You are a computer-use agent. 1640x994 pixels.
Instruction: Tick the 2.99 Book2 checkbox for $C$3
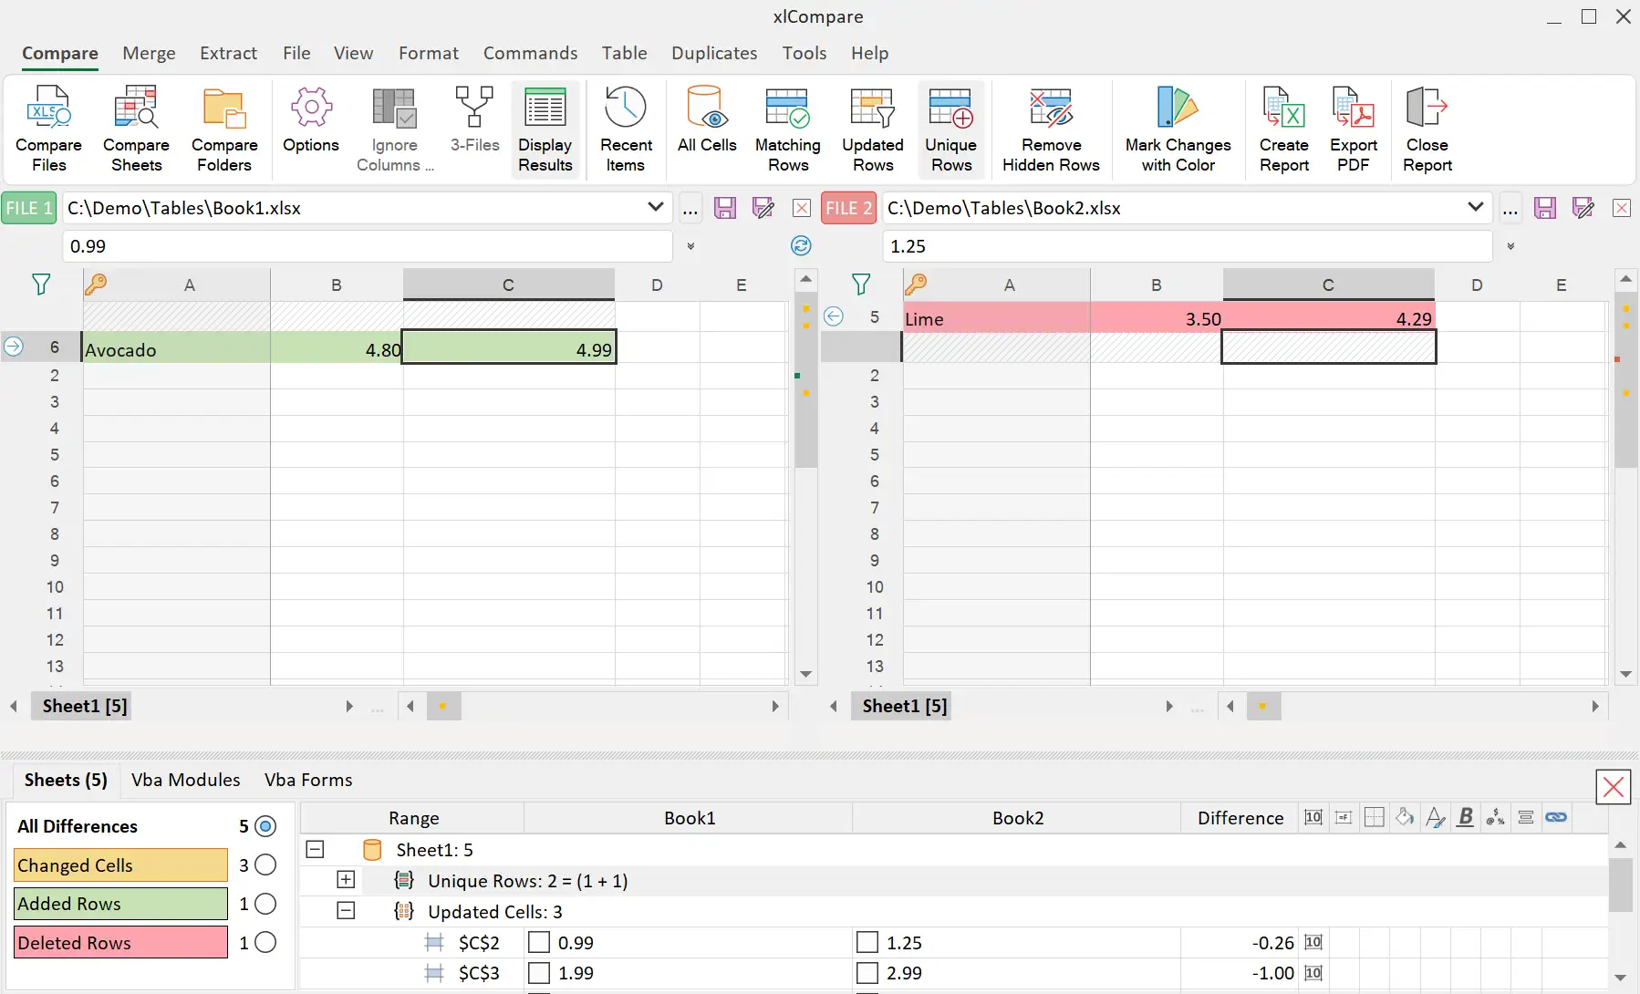point(867,973)
